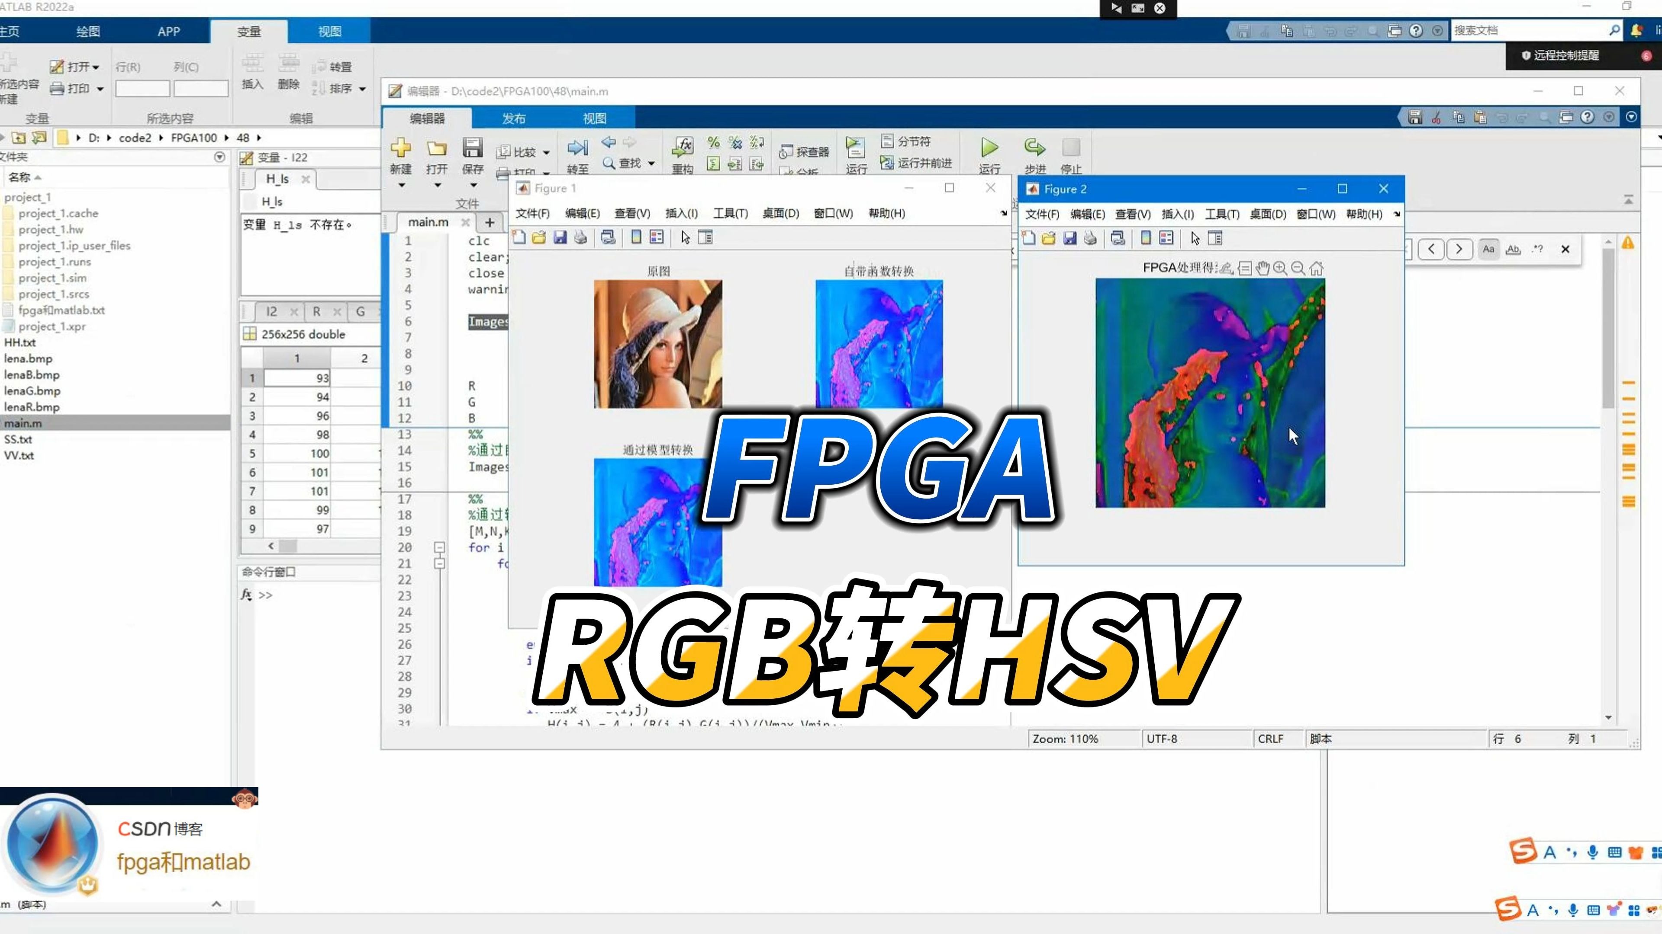The width and height of the screenshot is (1662, 934).
Task: Click the pan hand tool in Figure 2
Action: (1263, 268)
